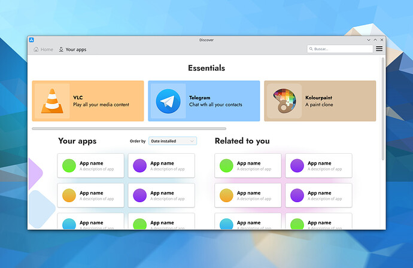Switch to the Your apps tab

coord(72,50)
